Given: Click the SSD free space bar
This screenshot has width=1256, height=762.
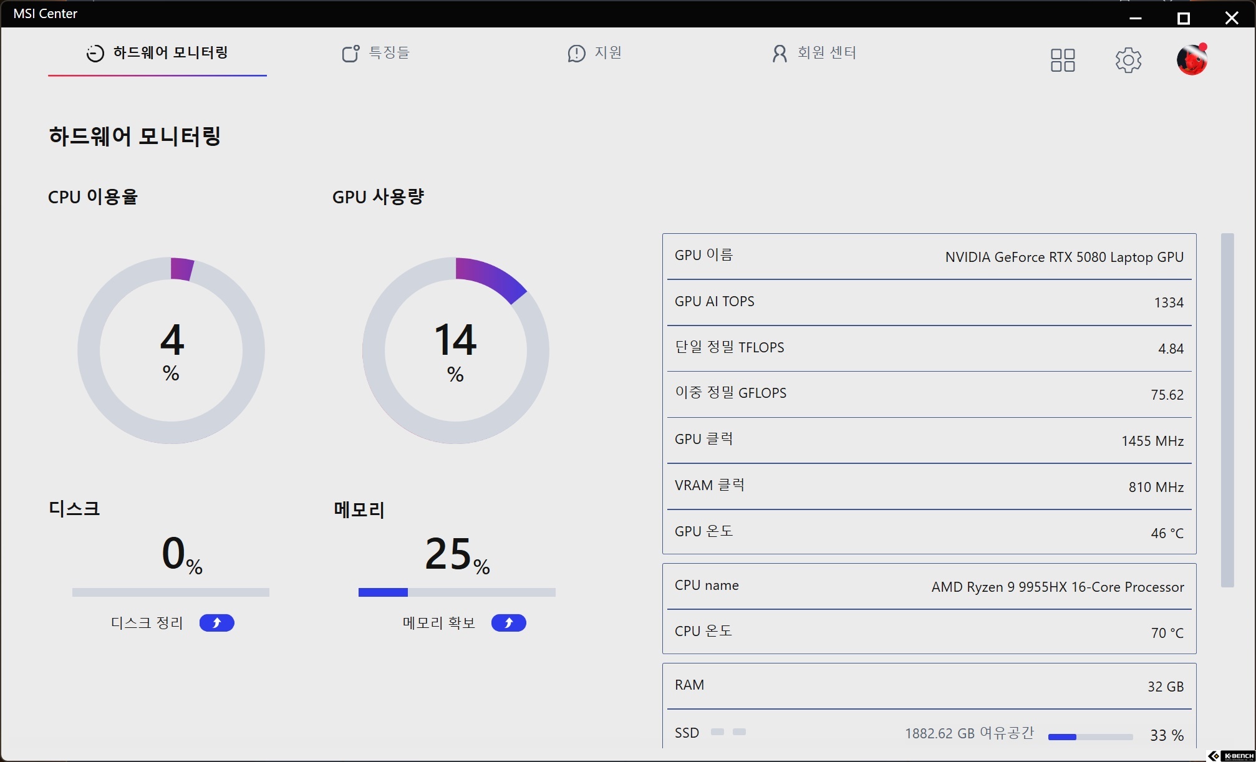Looking at the screenshot, I should (1090, 737).
